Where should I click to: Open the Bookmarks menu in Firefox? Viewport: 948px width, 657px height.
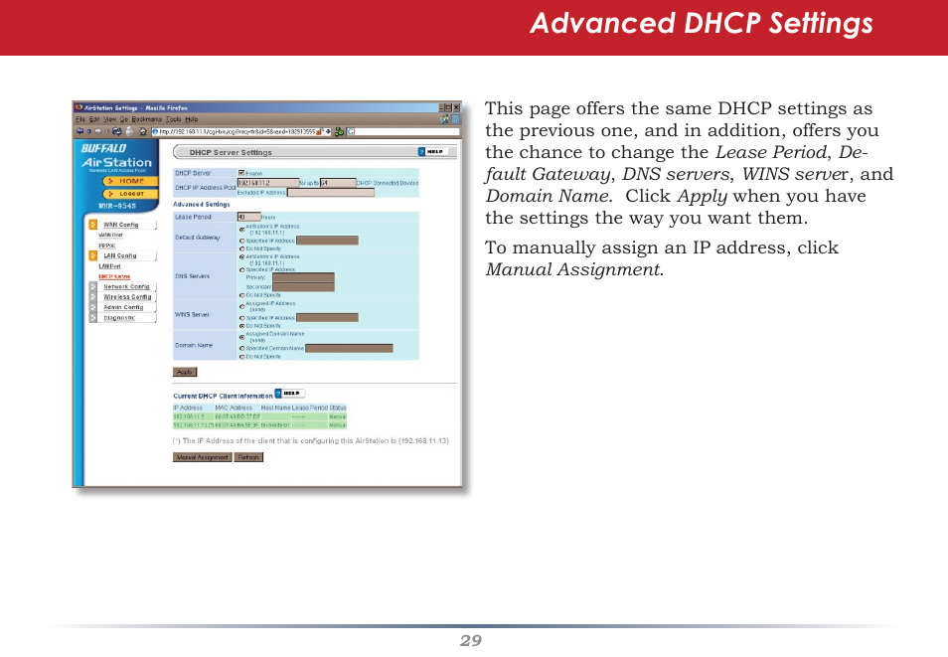[x=147, y=119]
